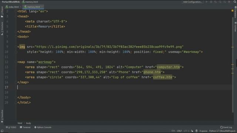Click the inspections profile status bar icon
This screenshot has width=237, height=133.
[197, 131]
